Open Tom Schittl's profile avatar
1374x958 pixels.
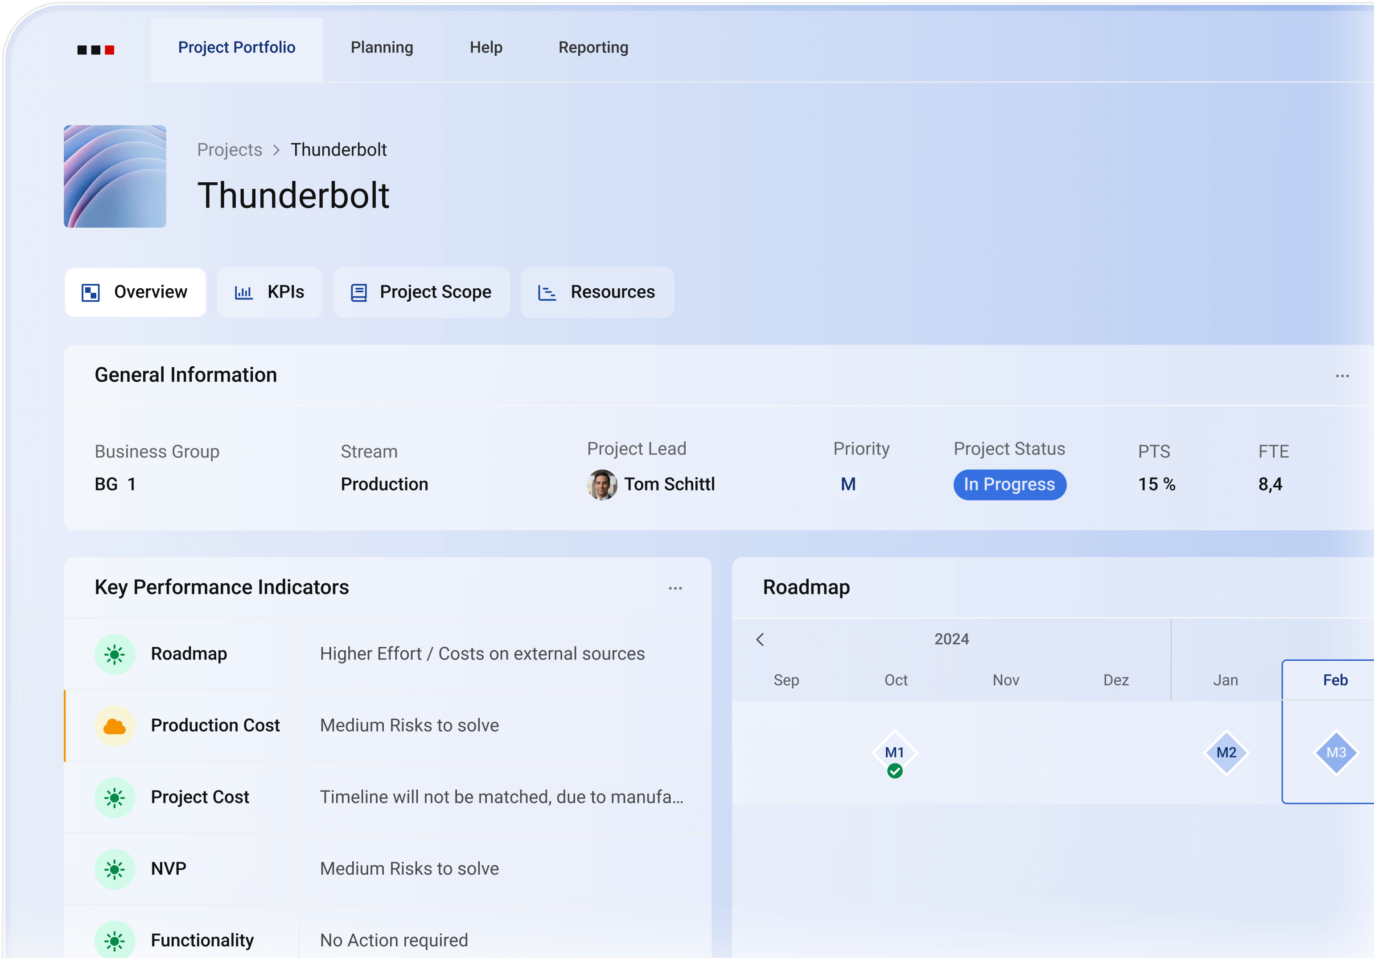tap(601, 484)
